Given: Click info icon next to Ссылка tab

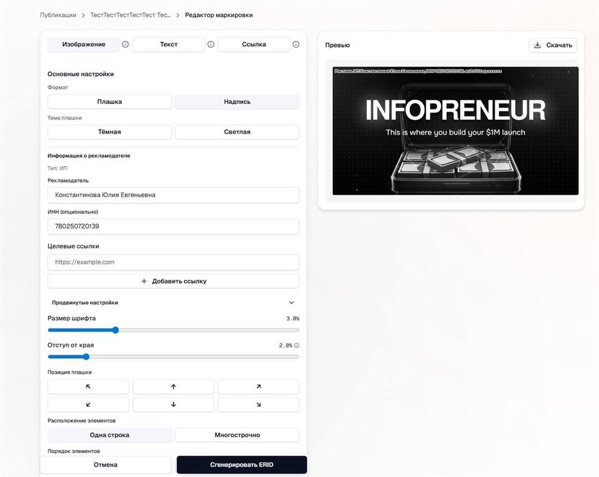Looking at the screenshot, I should pyautogui.click(x=296, y=44).
